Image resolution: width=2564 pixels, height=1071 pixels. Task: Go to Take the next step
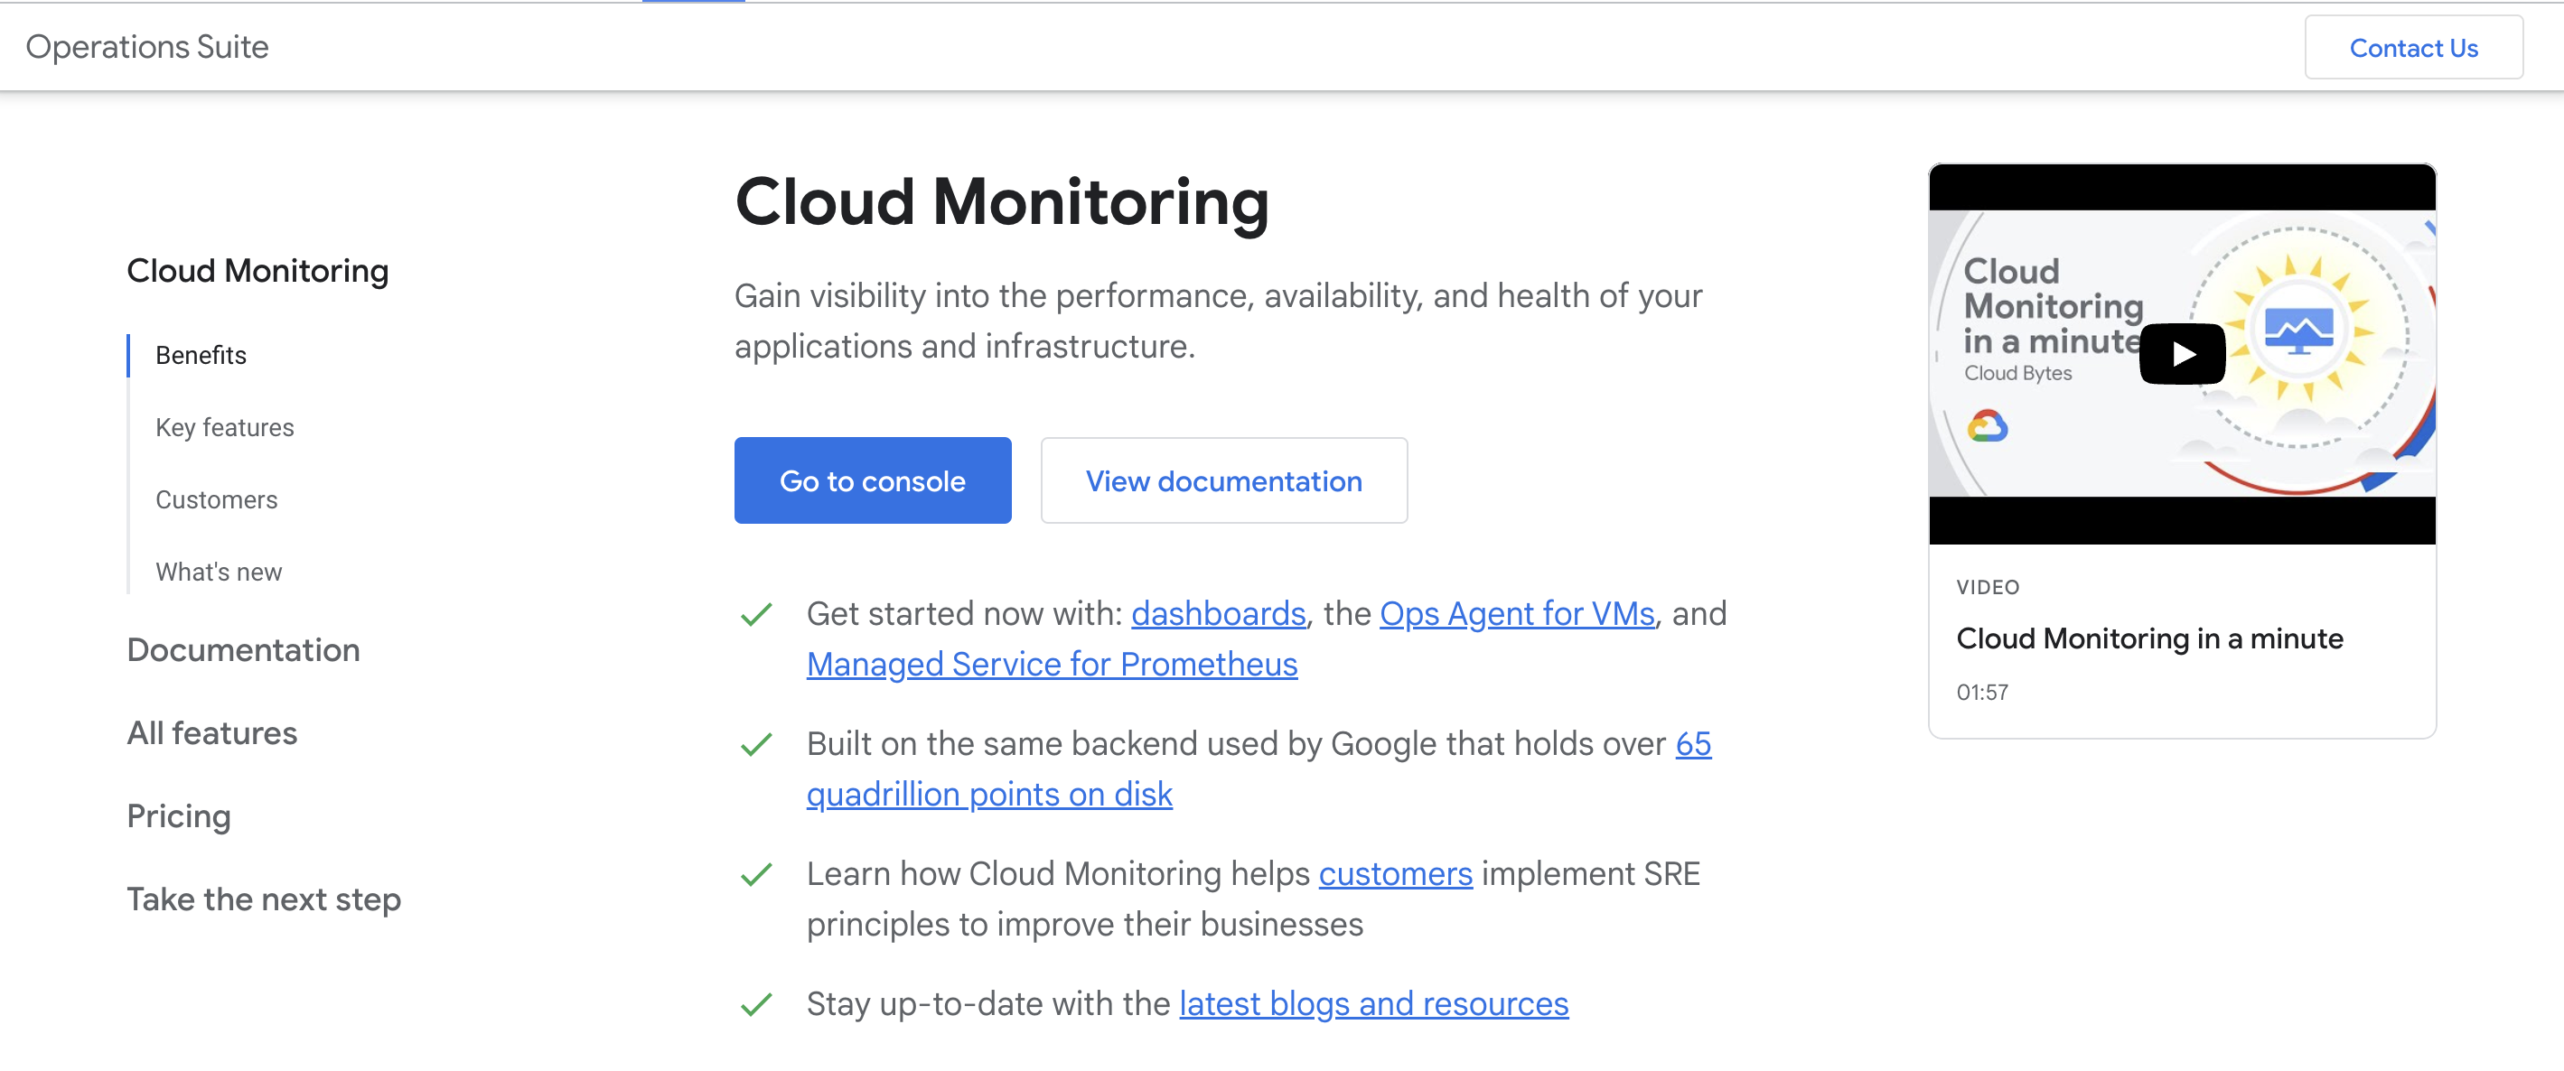(x=264, y=899)
